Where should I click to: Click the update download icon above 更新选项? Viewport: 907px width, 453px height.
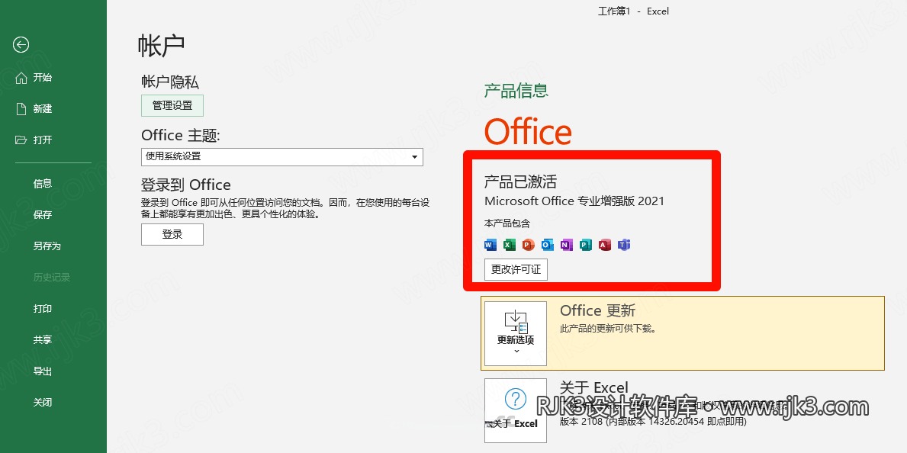[x=516, y=322]
